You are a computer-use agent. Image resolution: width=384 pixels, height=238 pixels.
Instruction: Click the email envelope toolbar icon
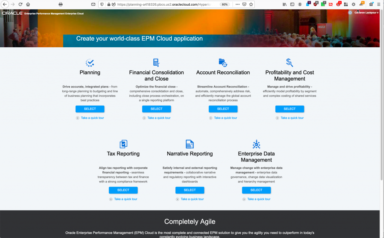[x=93, y=5]
